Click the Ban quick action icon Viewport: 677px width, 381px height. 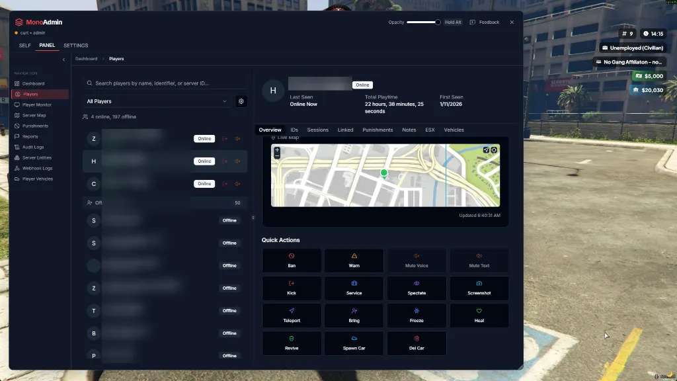[291, 257]
